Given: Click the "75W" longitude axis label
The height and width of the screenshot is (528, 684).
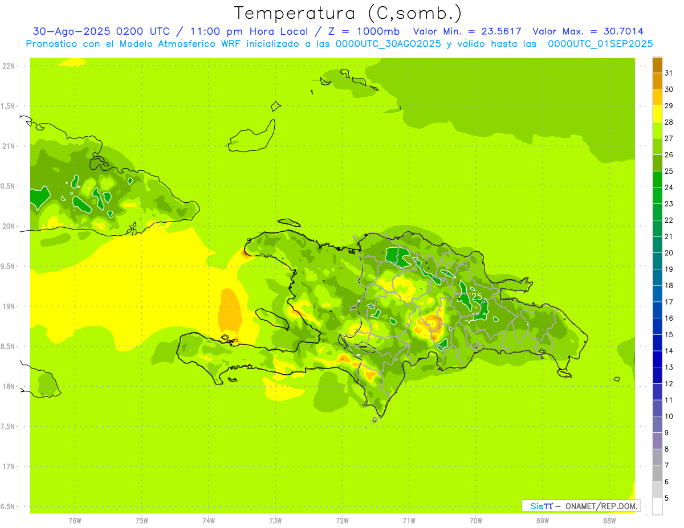Looking at the screenshot, I should point(141,521).
